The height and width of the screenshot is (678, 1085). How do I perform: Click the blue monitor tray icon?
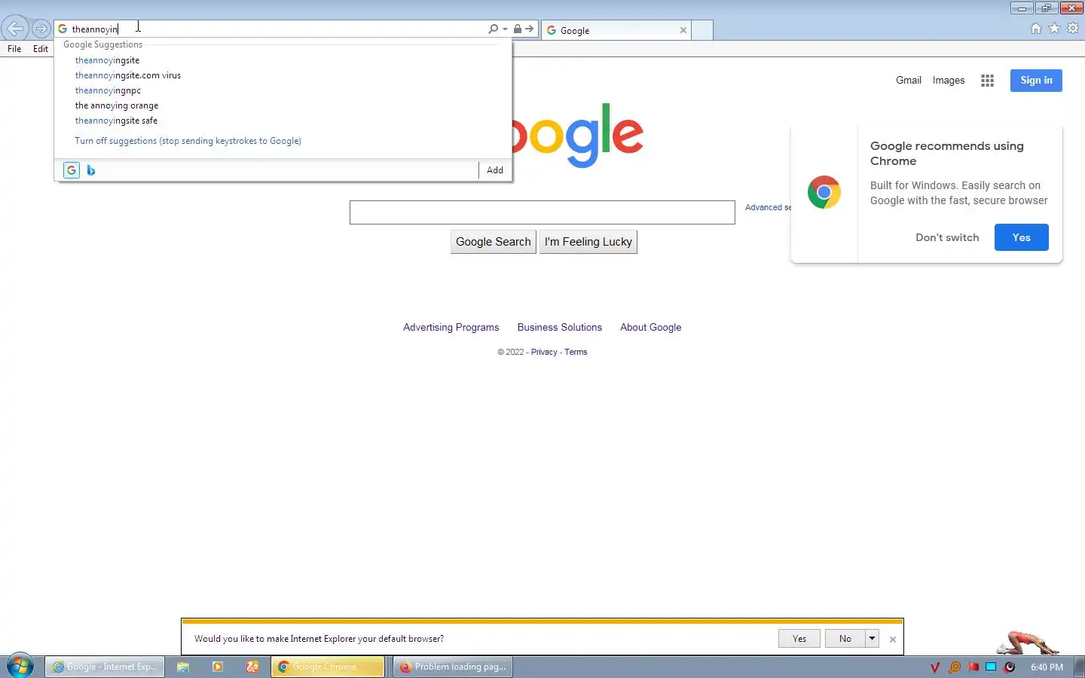(991, 667)
